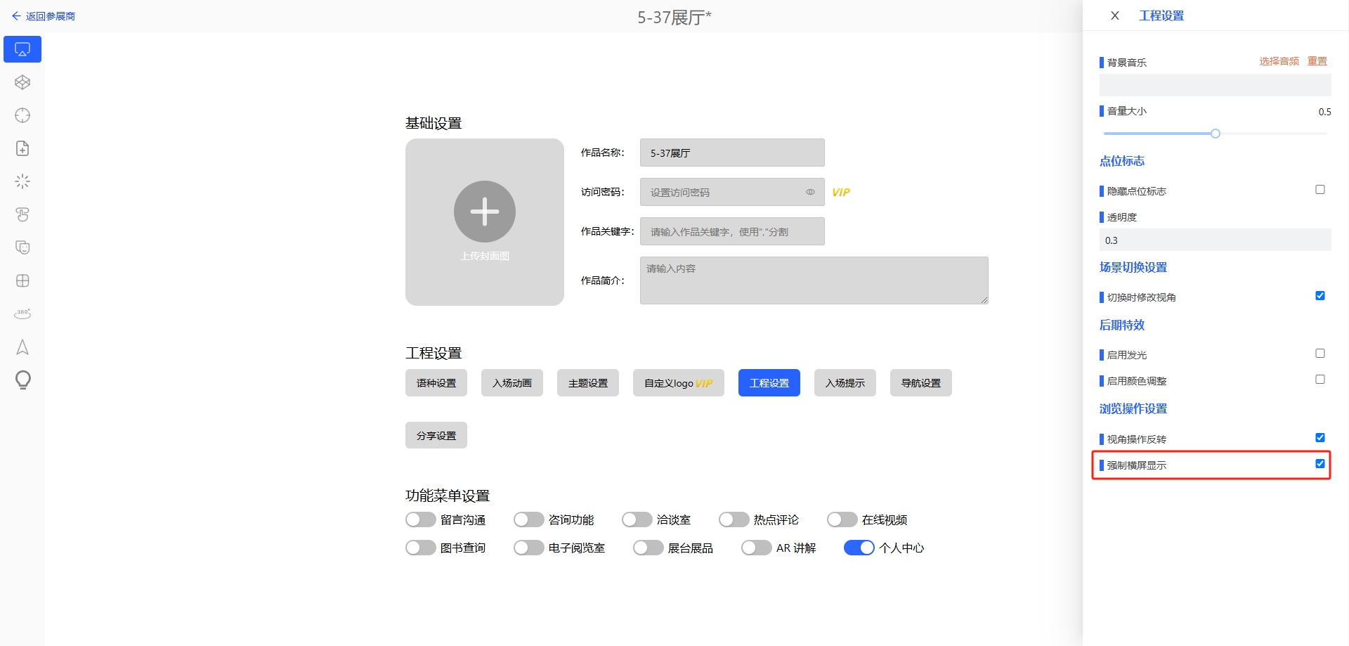
Task: Select the crosshair target icon in sidebar
Action: pyautogui.click(x=22, y=115)
